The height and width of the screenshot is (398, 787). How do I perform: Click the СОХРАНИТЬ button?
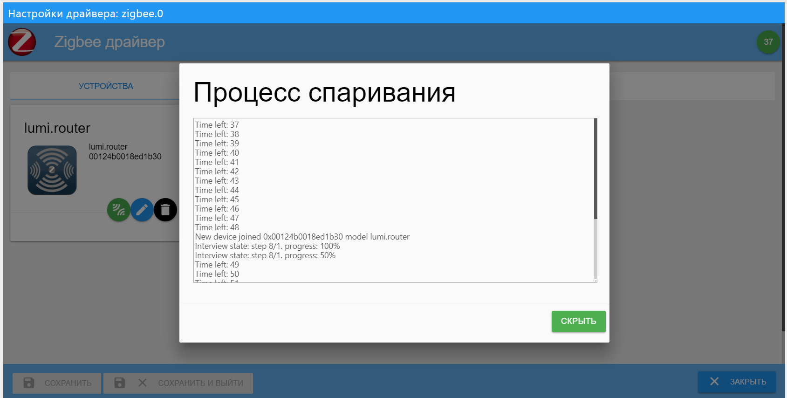coord(57,383)
